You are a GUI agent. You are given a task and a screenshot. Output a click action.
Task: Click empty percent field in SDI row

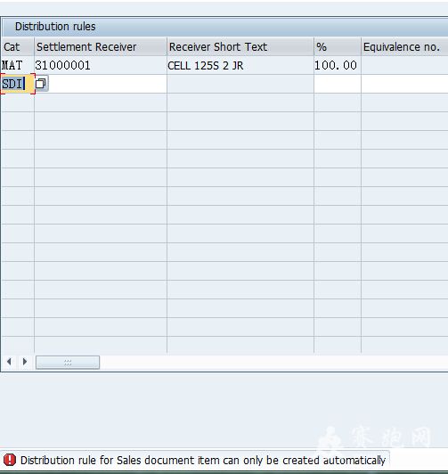tap(338, 84)
